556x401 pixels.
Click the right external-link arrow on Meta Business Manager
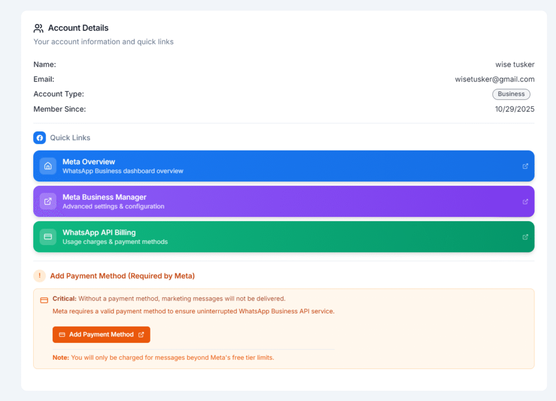click(525, 202)
